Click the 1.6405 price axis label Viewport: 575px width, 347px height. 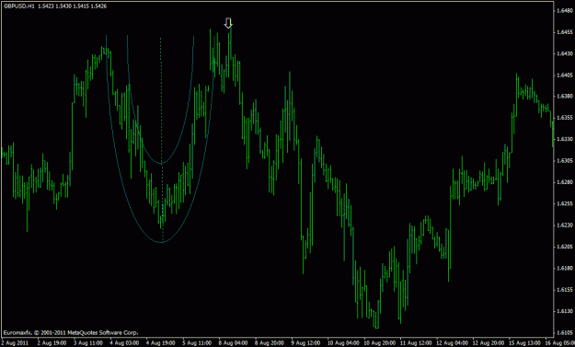coord(565,75)
